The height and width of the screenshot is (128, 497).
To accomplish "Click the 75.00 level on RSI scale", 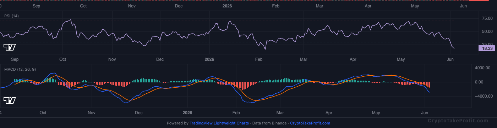I will [x=487, y=19].
